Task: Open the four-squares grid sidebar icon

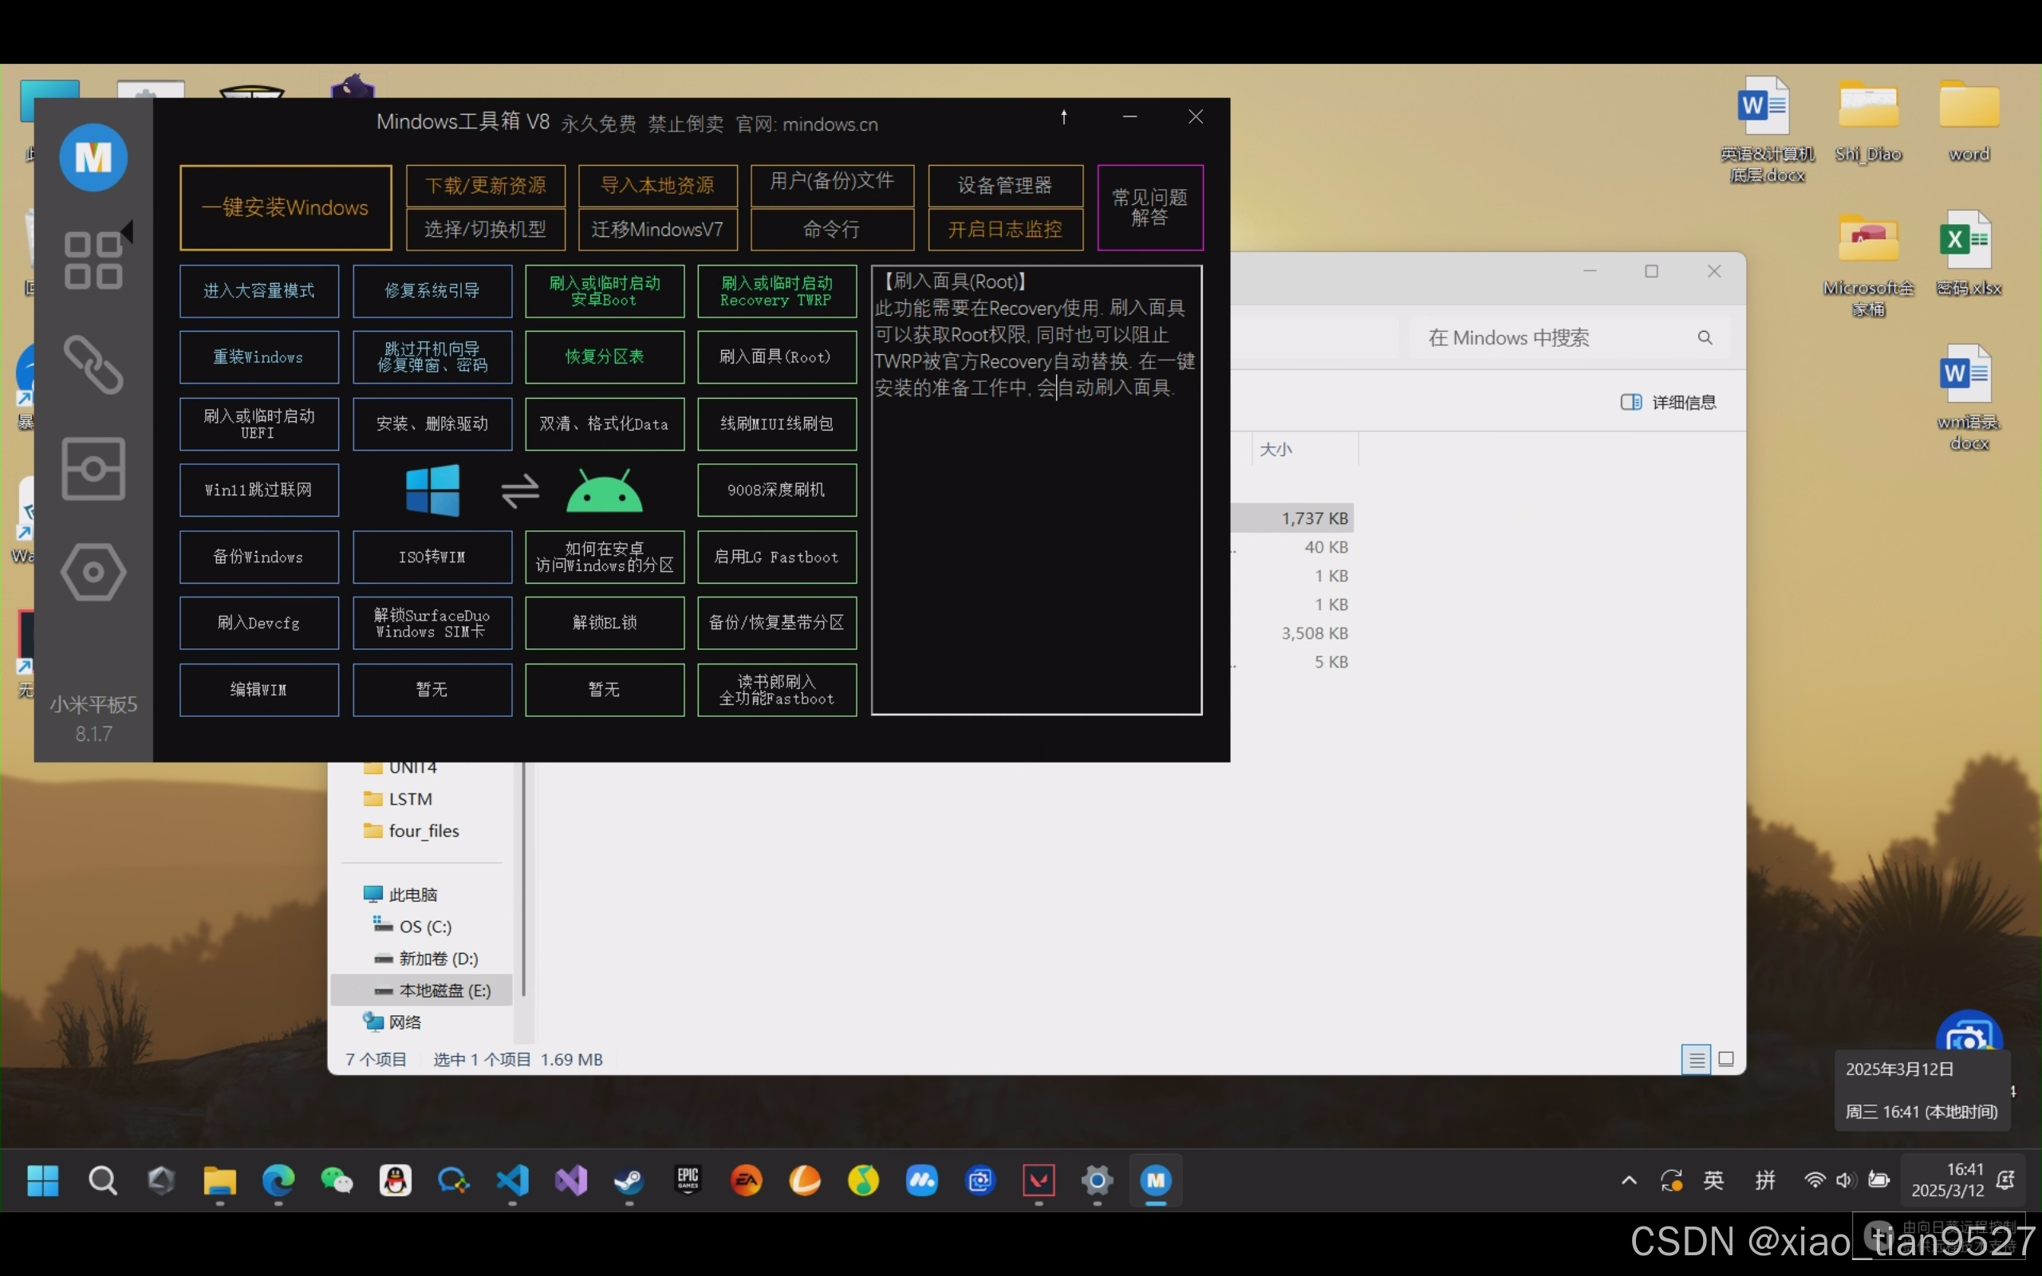Action: coord(93,260)
